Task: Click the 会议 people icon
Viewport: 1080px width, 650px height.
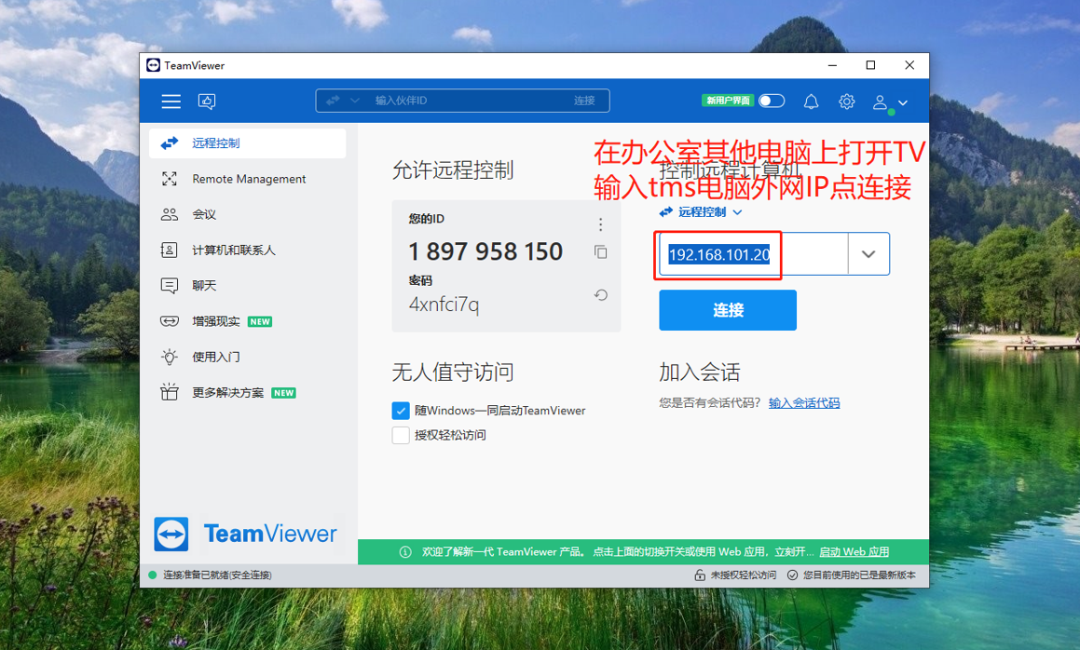Action: click(x=170, y=214)
